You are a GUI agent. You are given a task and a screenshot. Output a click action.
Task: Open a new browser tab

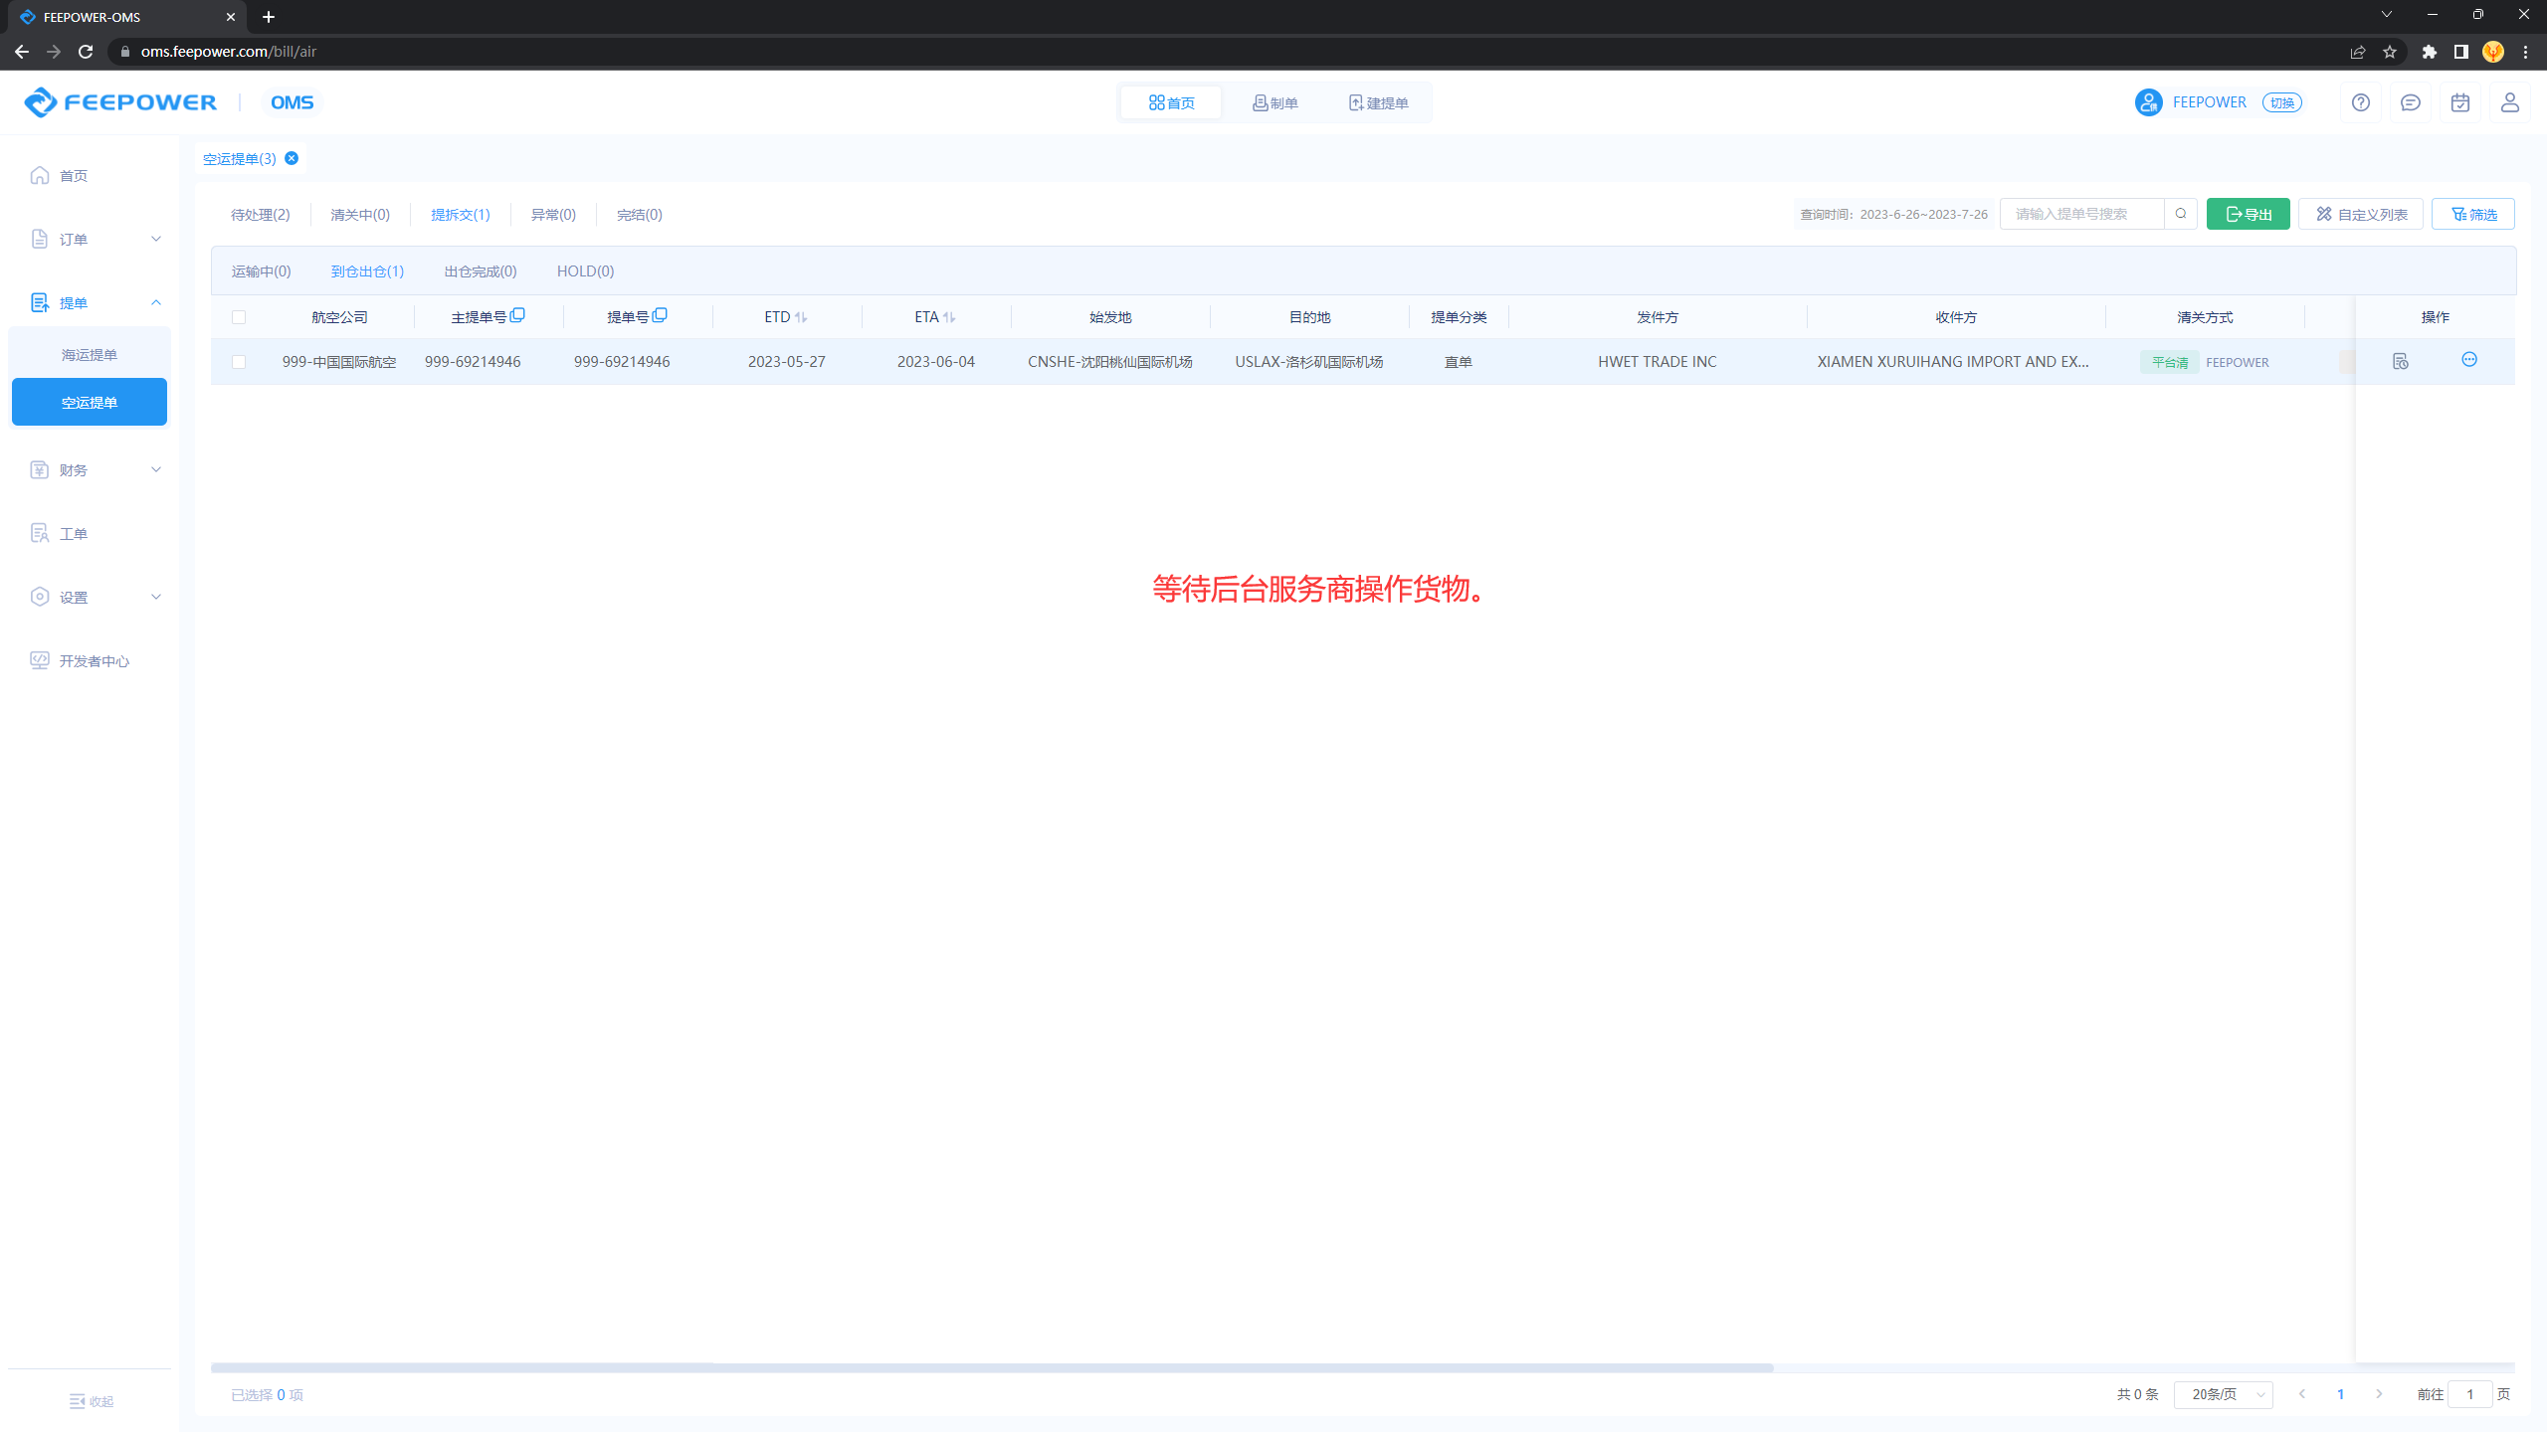269,17
